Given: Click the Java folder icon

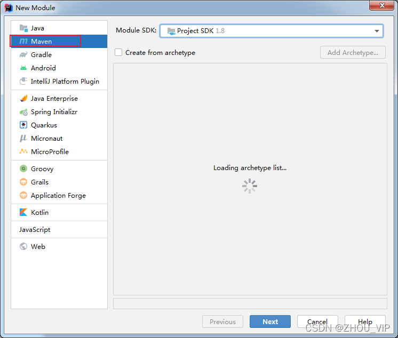Looking at the screenshot, I should point(23,28).
